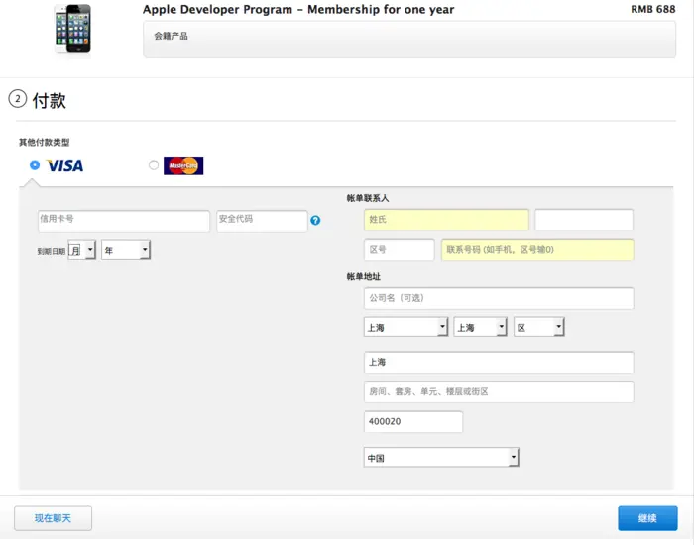
Task: Focus the 区号 area code field
Action: coord(400,250)
